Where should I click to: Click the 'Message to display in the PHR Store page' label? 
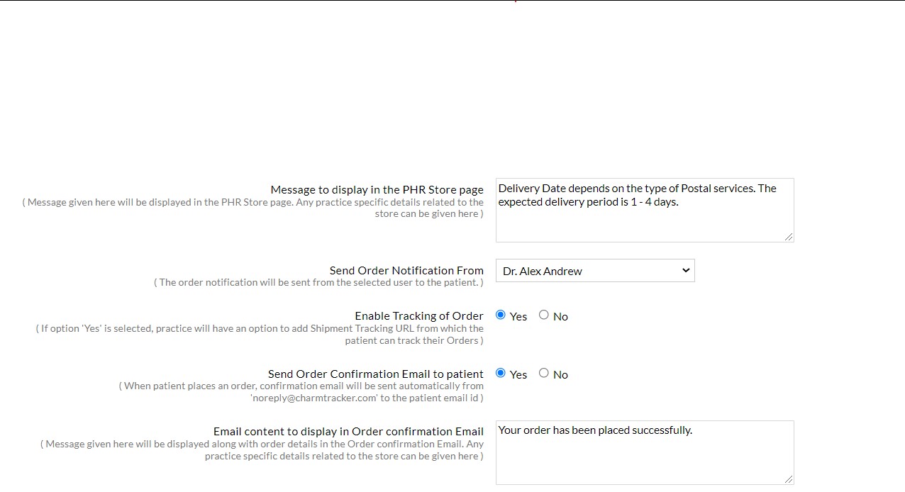(x=377, y=190)
